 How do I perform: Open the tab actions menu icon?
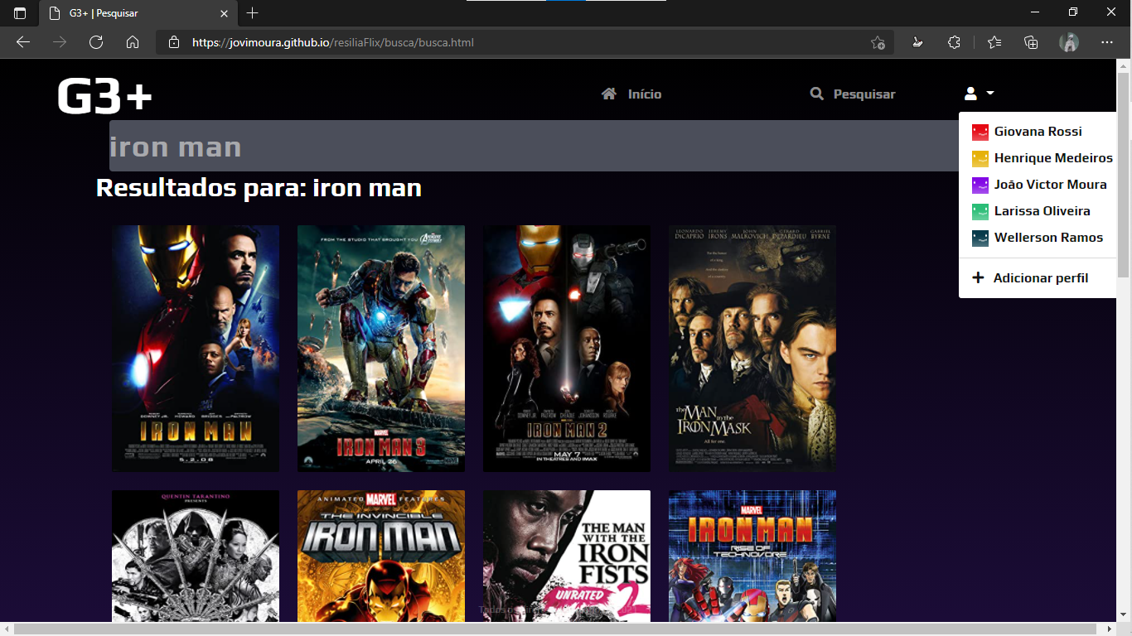tap(20, 13)
